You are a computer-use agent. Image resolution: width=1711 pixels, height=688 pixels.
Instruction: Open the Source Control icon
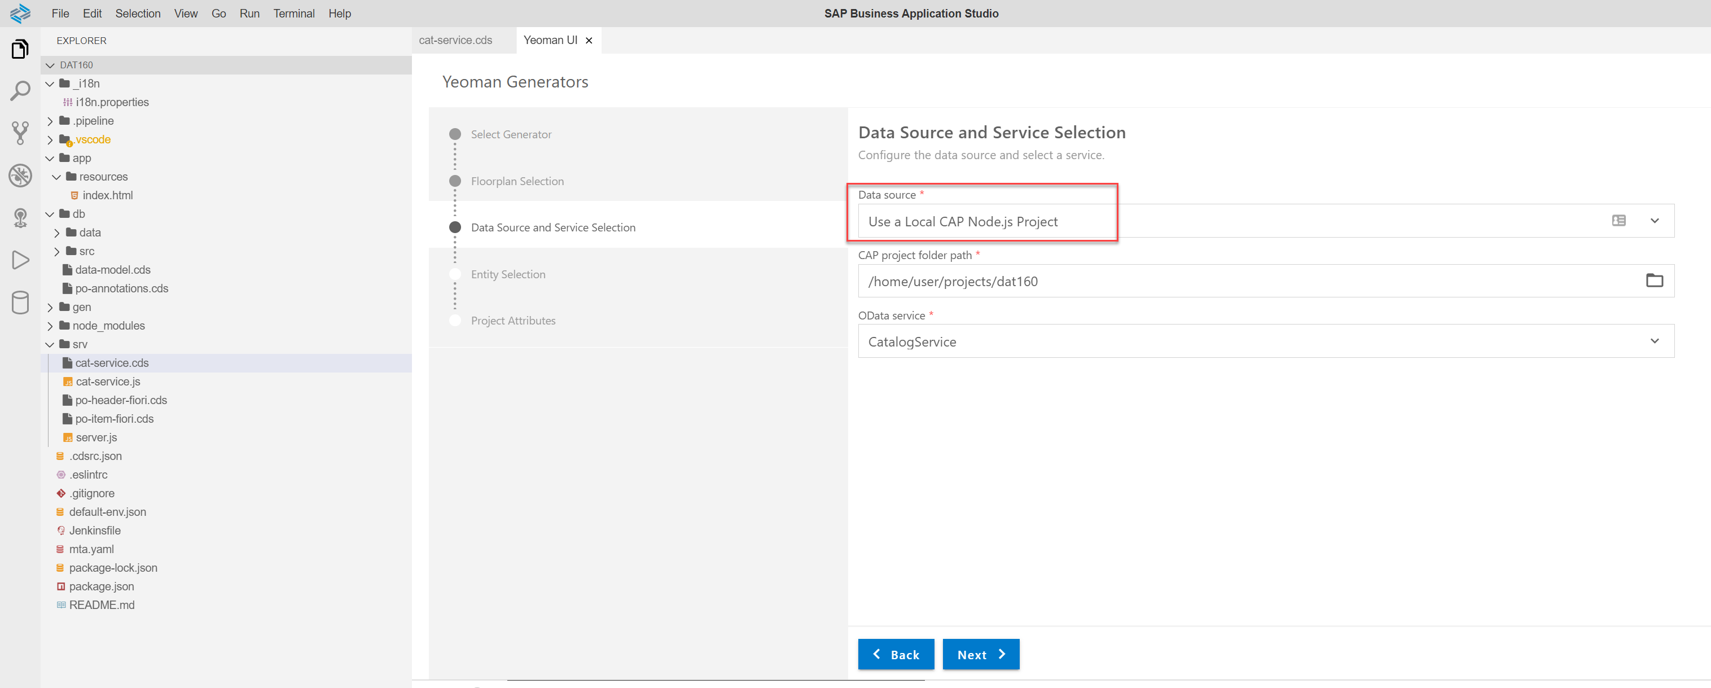20,133
